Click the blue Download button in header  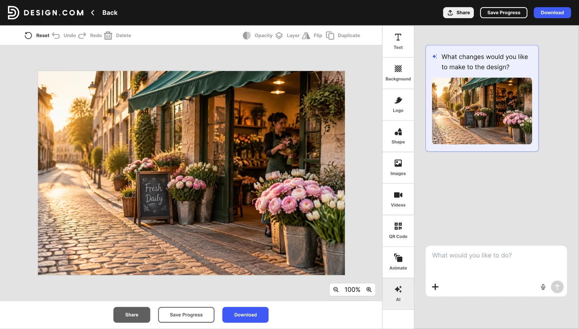(552, 13)
